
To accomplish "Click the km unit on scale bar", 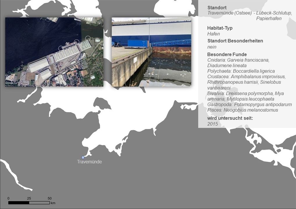I will (x=53, y=203).
